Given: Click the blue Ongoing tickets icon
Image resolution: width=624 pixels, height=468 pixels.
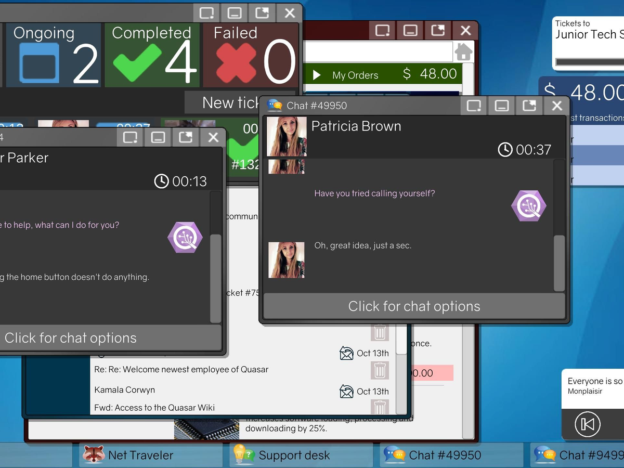Looking at the screenshot, I should tap(39, 63).
